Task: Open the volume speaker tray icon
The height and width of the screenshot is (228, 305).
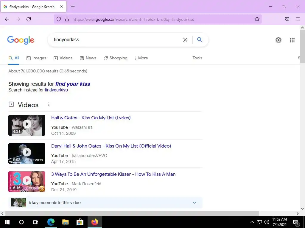Action: (267, 222)
